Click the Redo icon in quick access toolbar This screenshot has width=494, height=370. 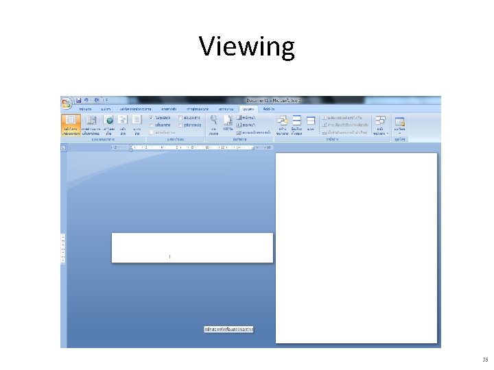tap(97, 100)
